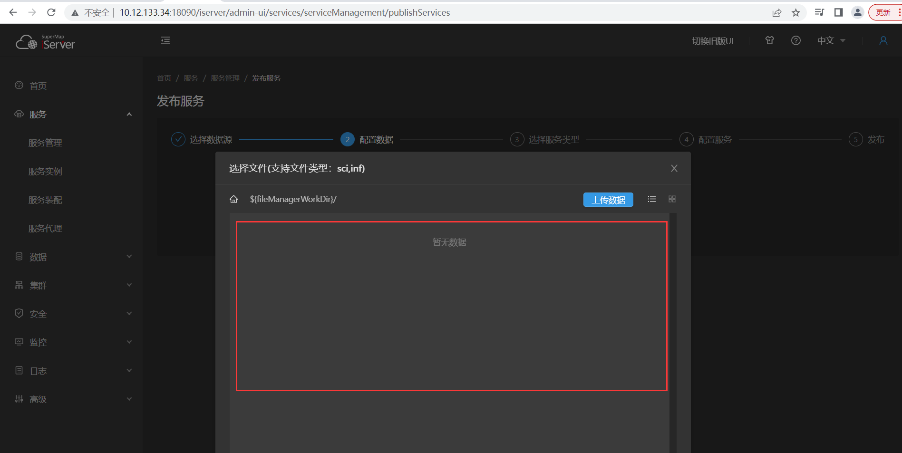The image size is (902, 453).
Task: Click the browser share page icon
Action: (776, 13)
